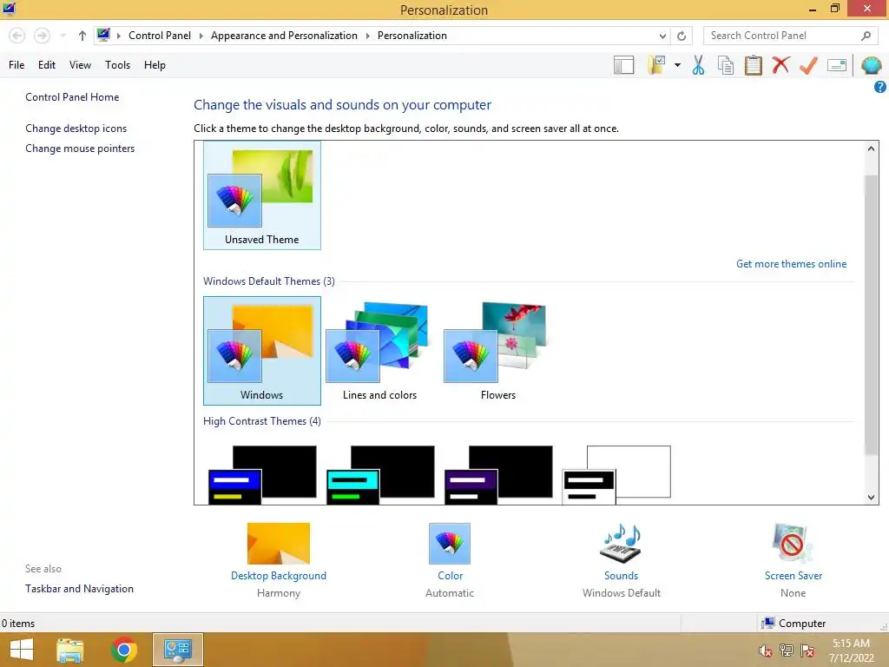Open Screen Saver settings icon
The height and width of the screenshot is (667, 889).
[793, 544]
